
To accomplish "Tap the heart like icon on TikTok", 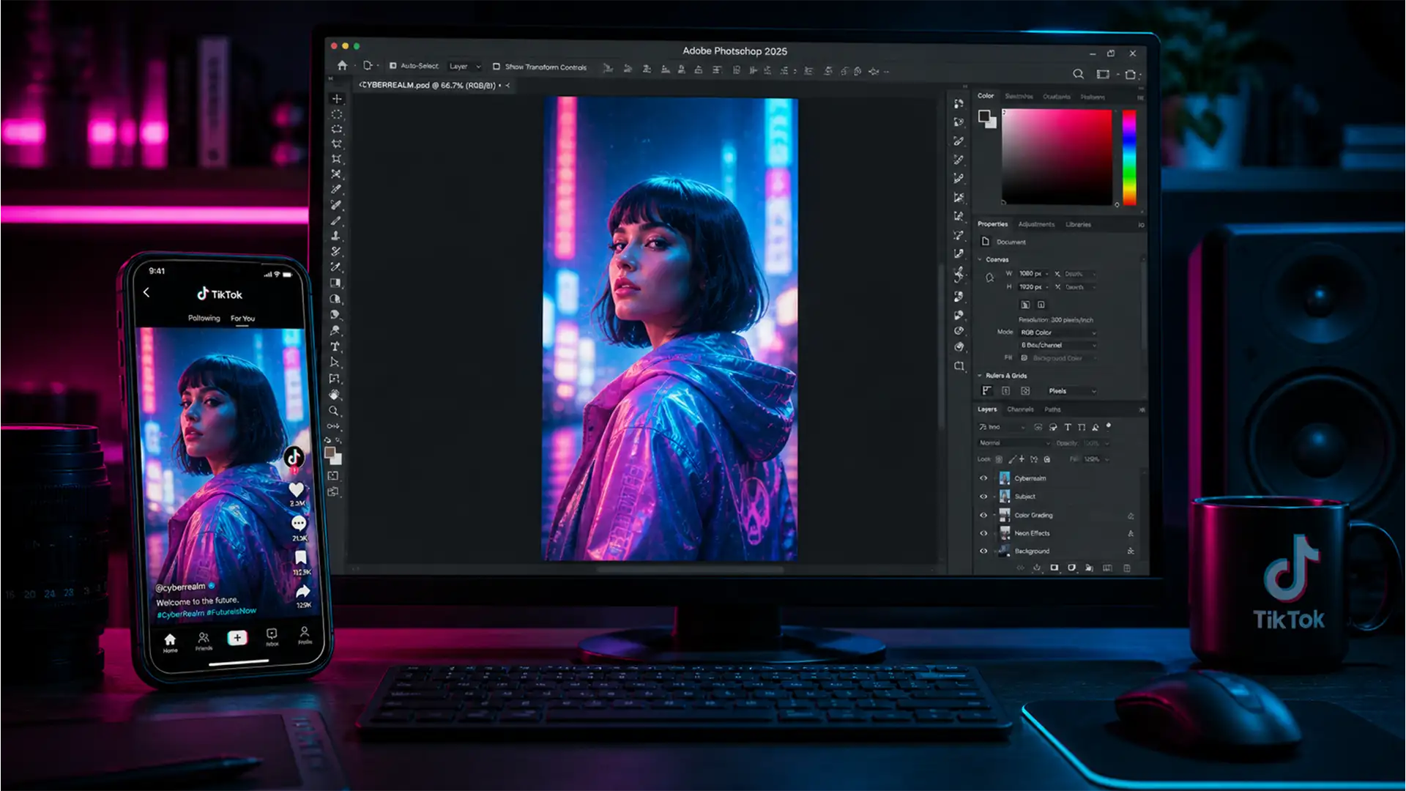I will click(x=296, y=489).
